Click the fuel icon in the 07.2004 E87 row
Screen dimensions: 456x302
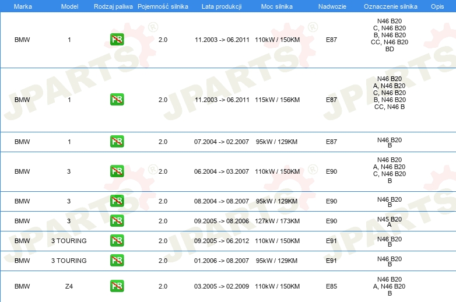click(x=117, y=142)
